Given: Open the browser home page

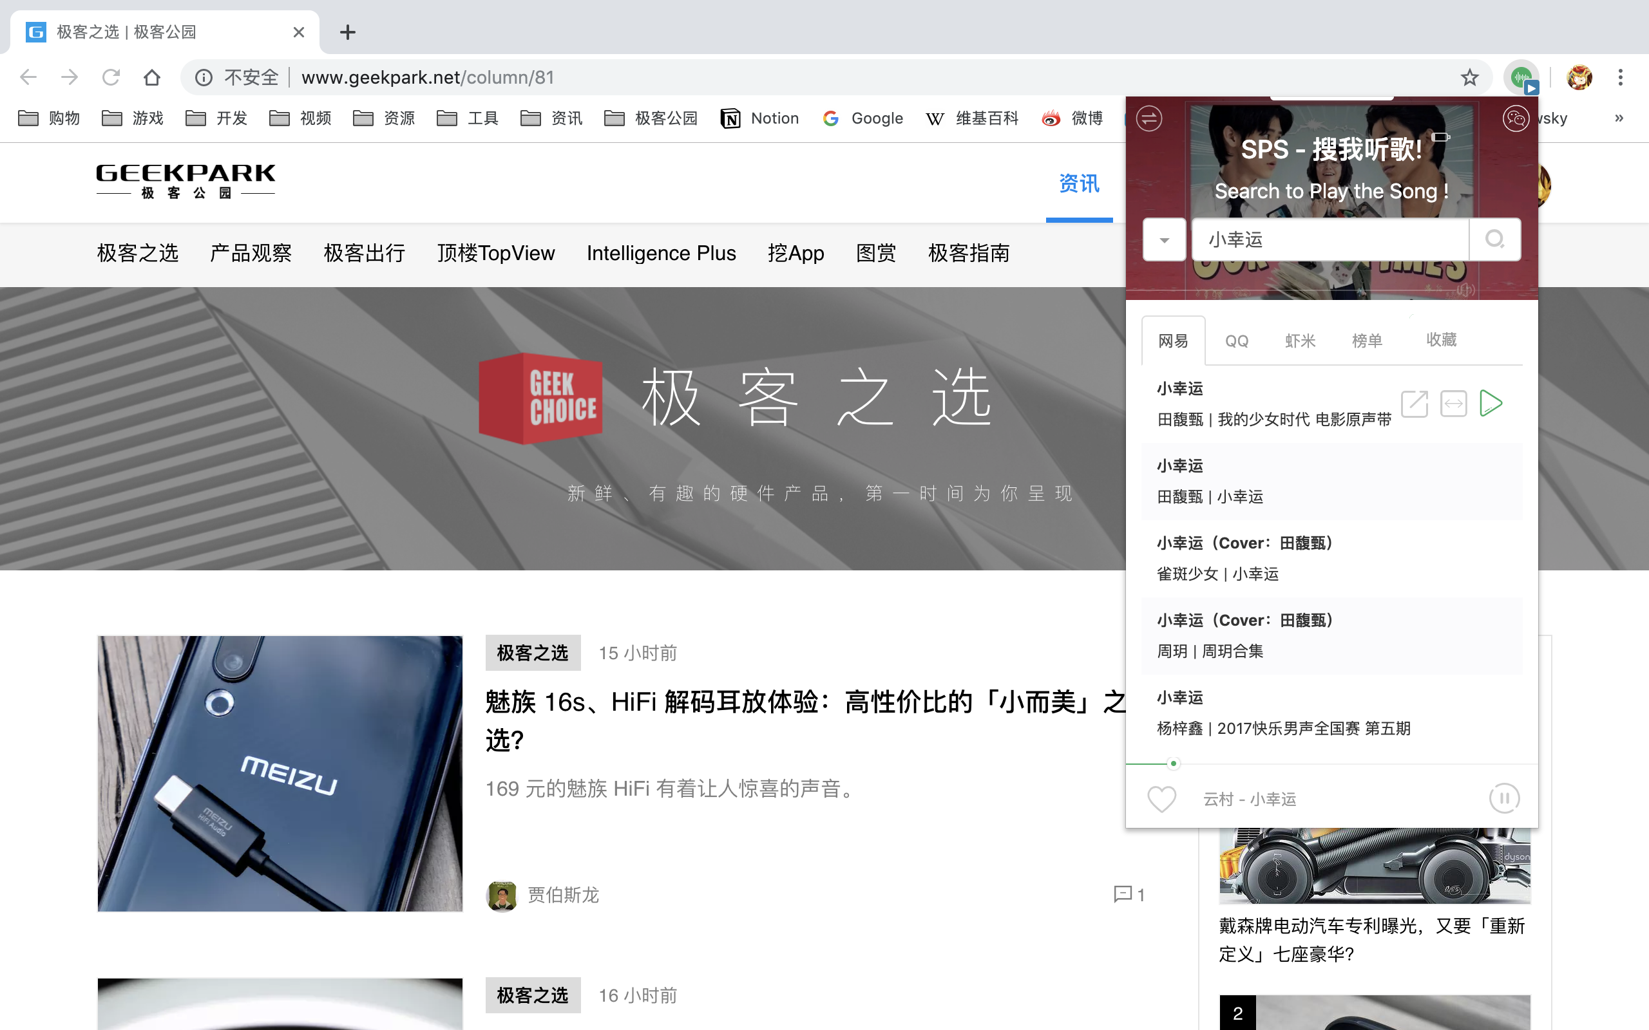Looking at the screenshot, I should (x=152, y=78).
